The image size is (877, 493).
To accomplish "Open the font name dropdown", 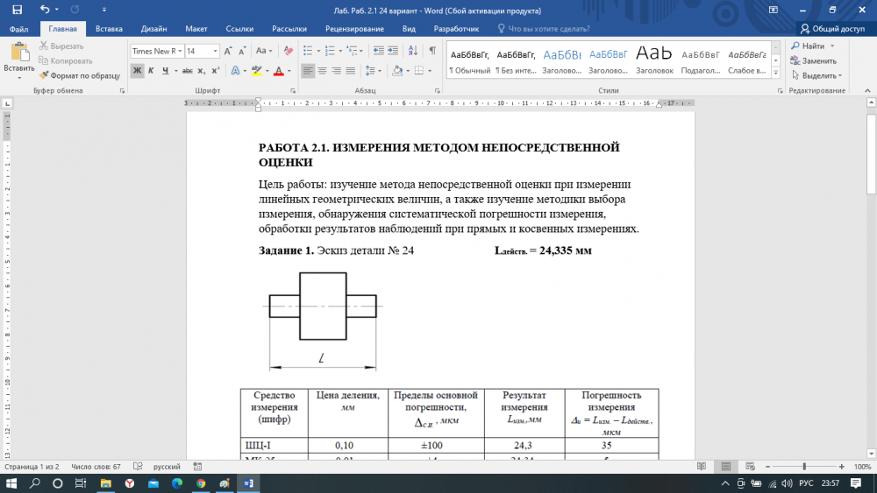I will click(180, 51).
